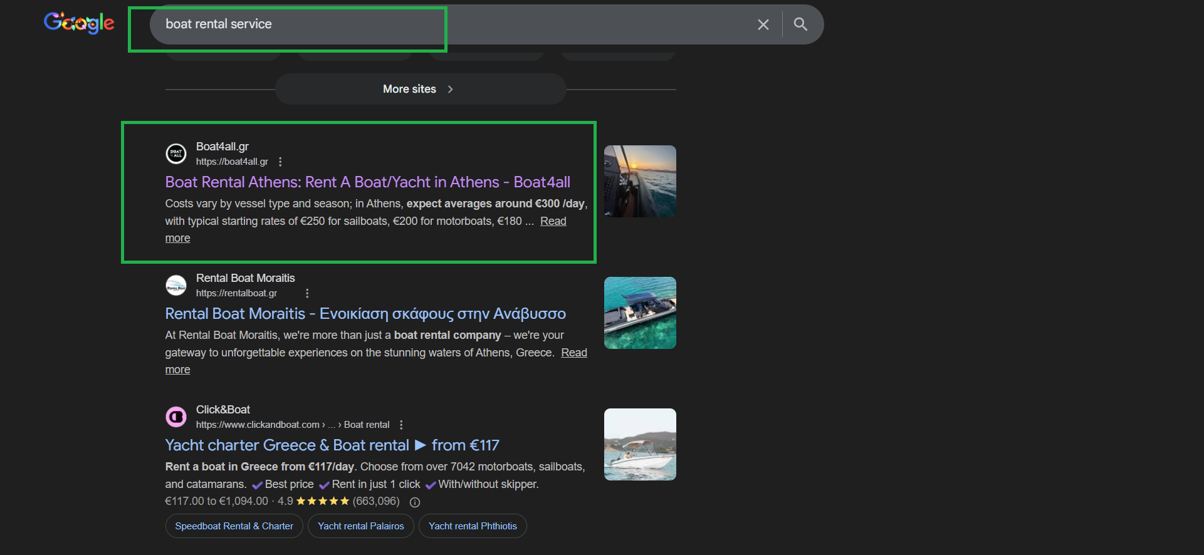Click the Google logo
The image size is (1204, 555).
click(79, 24)
